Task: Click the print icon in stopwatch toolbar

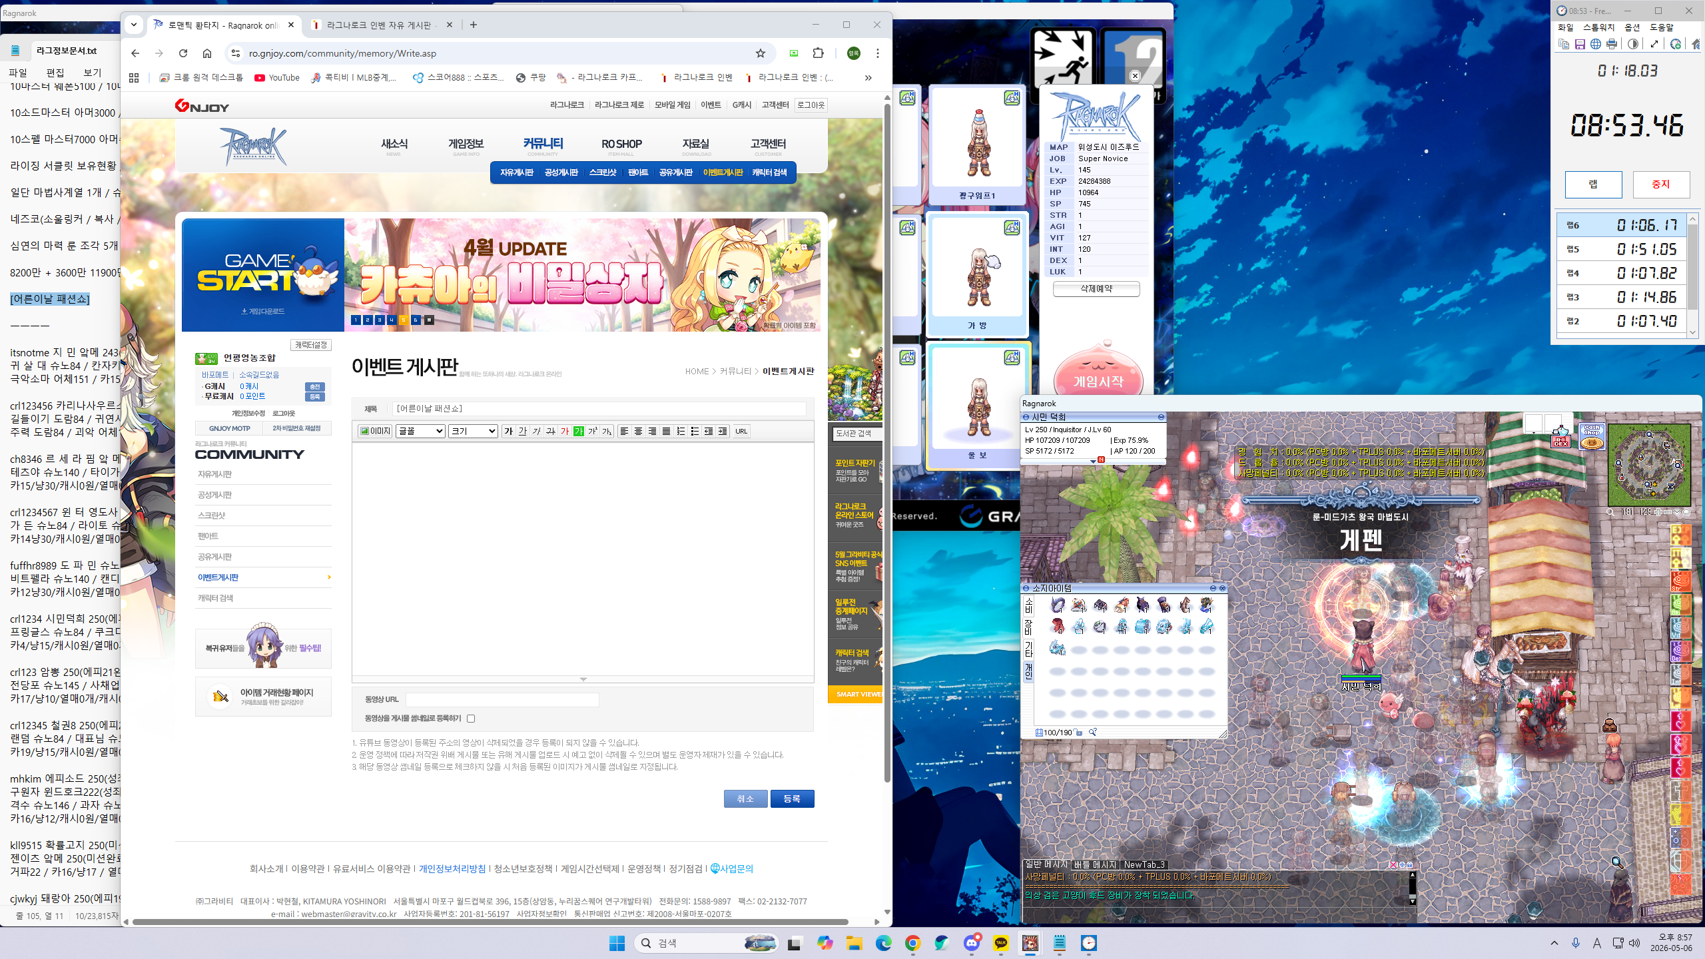Action: (1612, 44)
